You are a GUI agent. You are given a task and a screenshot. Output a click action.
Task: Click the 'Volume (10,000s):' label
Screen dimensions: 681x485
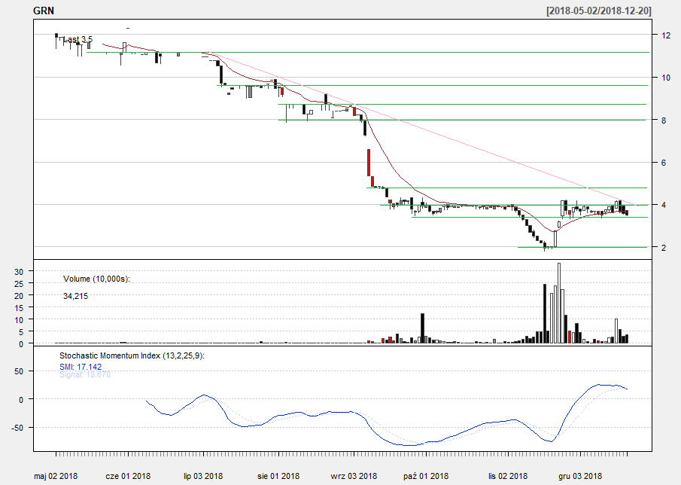point(96,279)
